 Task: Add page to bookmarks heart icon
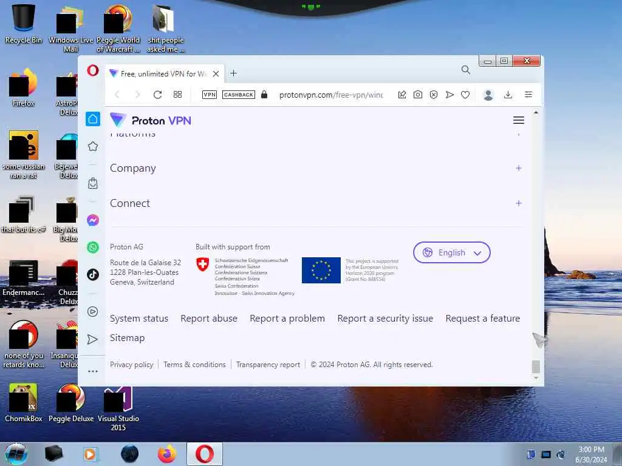[x=465, y=95]
